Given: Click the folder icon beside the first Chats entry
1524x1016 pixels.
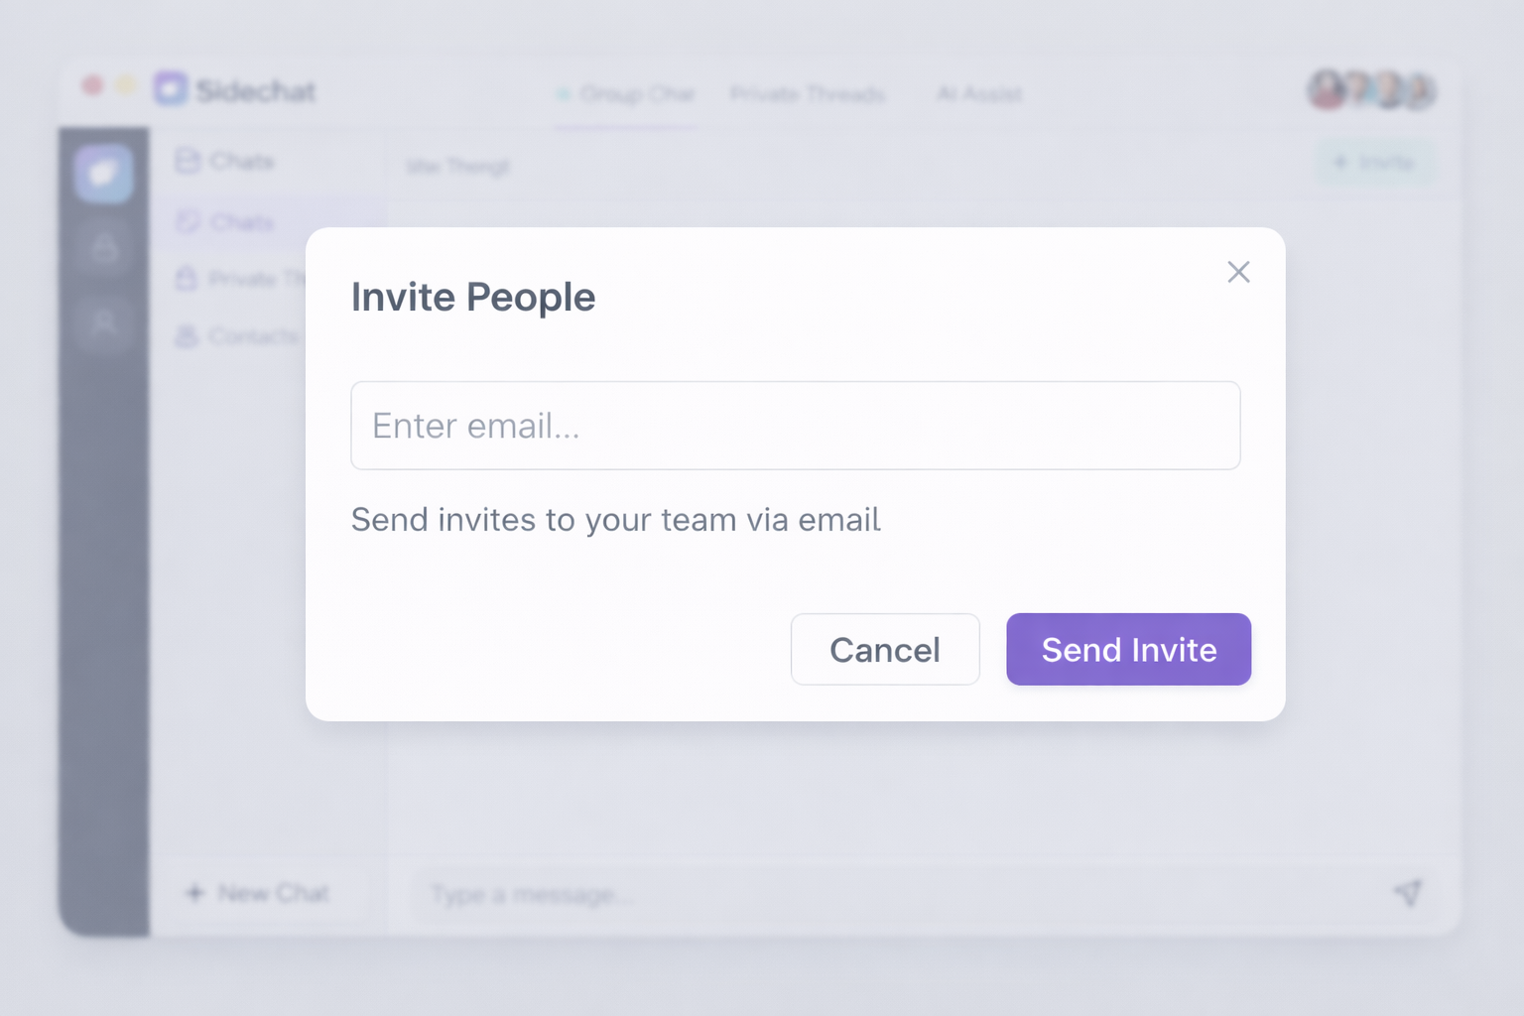Looking at the screenshot, I should point(189,160).
